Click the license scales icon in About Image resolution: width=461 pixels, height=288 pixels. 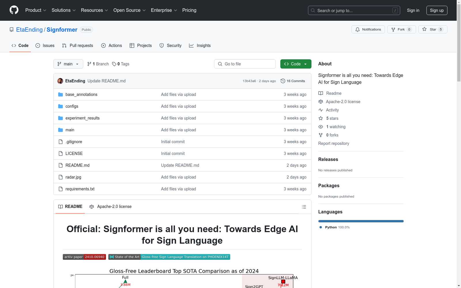click(321, 102)
